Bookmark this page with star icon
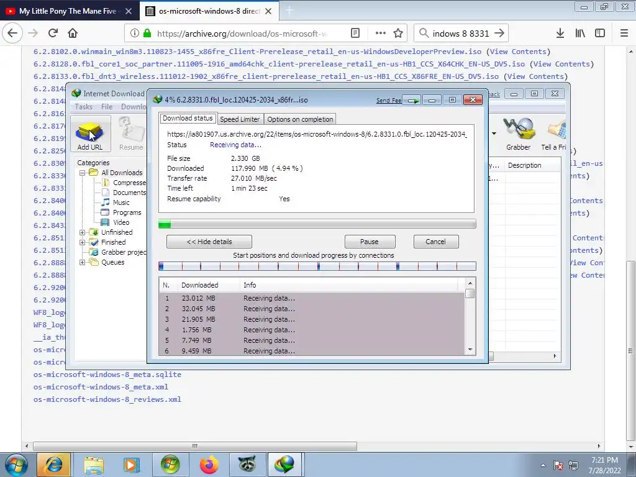The width and height of the screenshot is (636, 477). point(398,34)
